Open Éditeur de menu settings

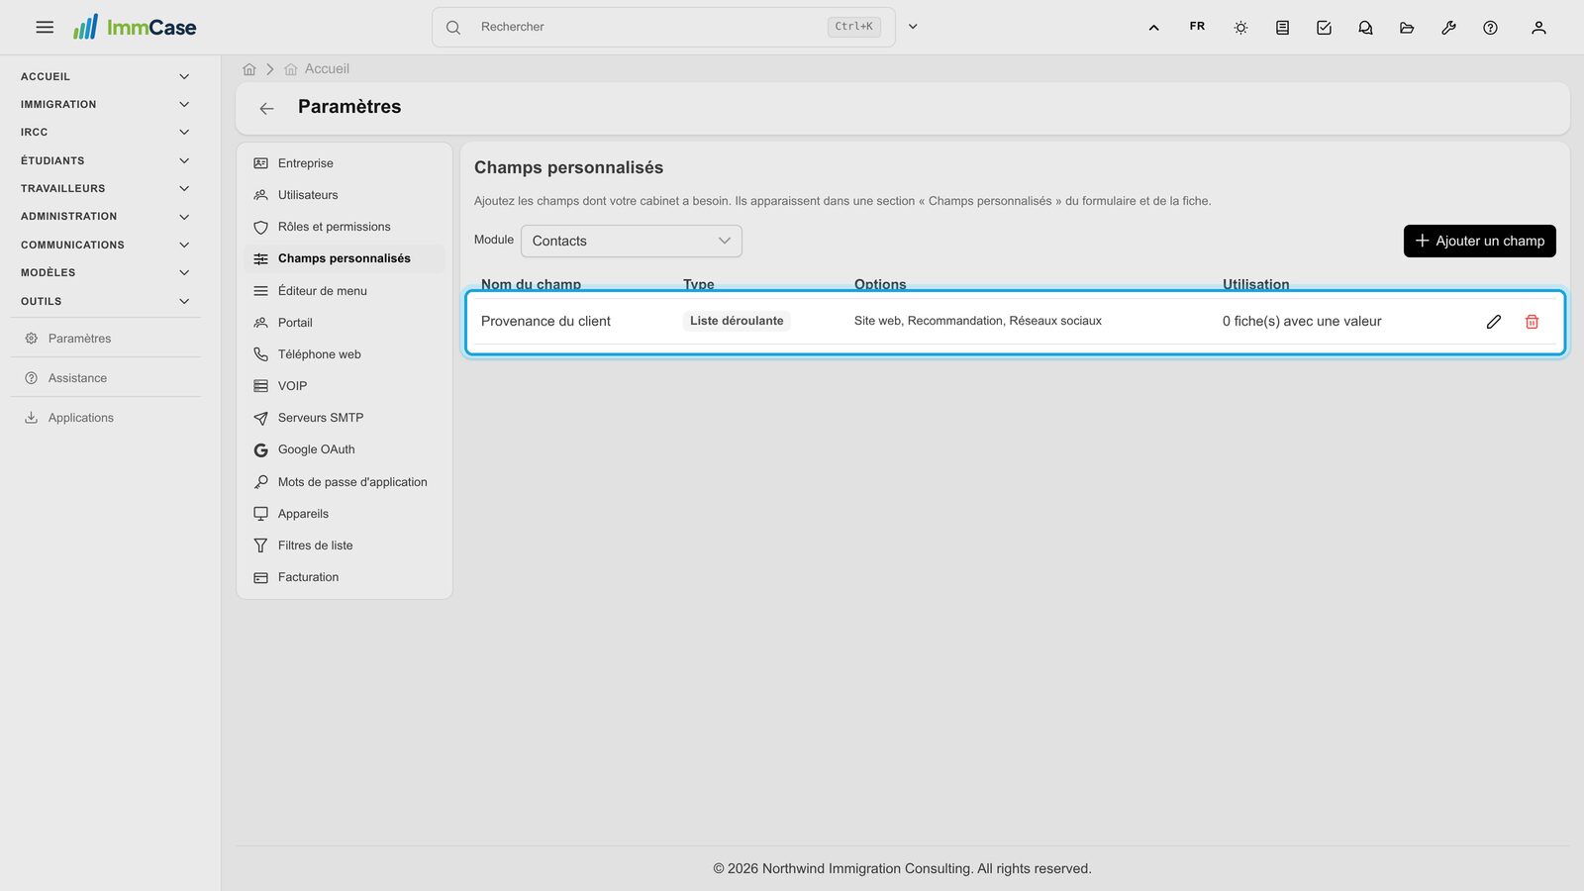point(345,291)
